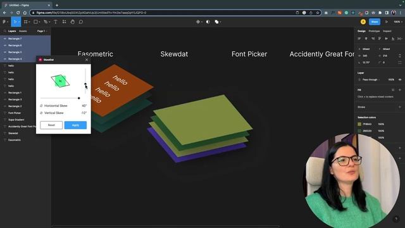Click the user avatar in toolbar
This screenshot has width=405, height=228.
[x=363, y=22]
